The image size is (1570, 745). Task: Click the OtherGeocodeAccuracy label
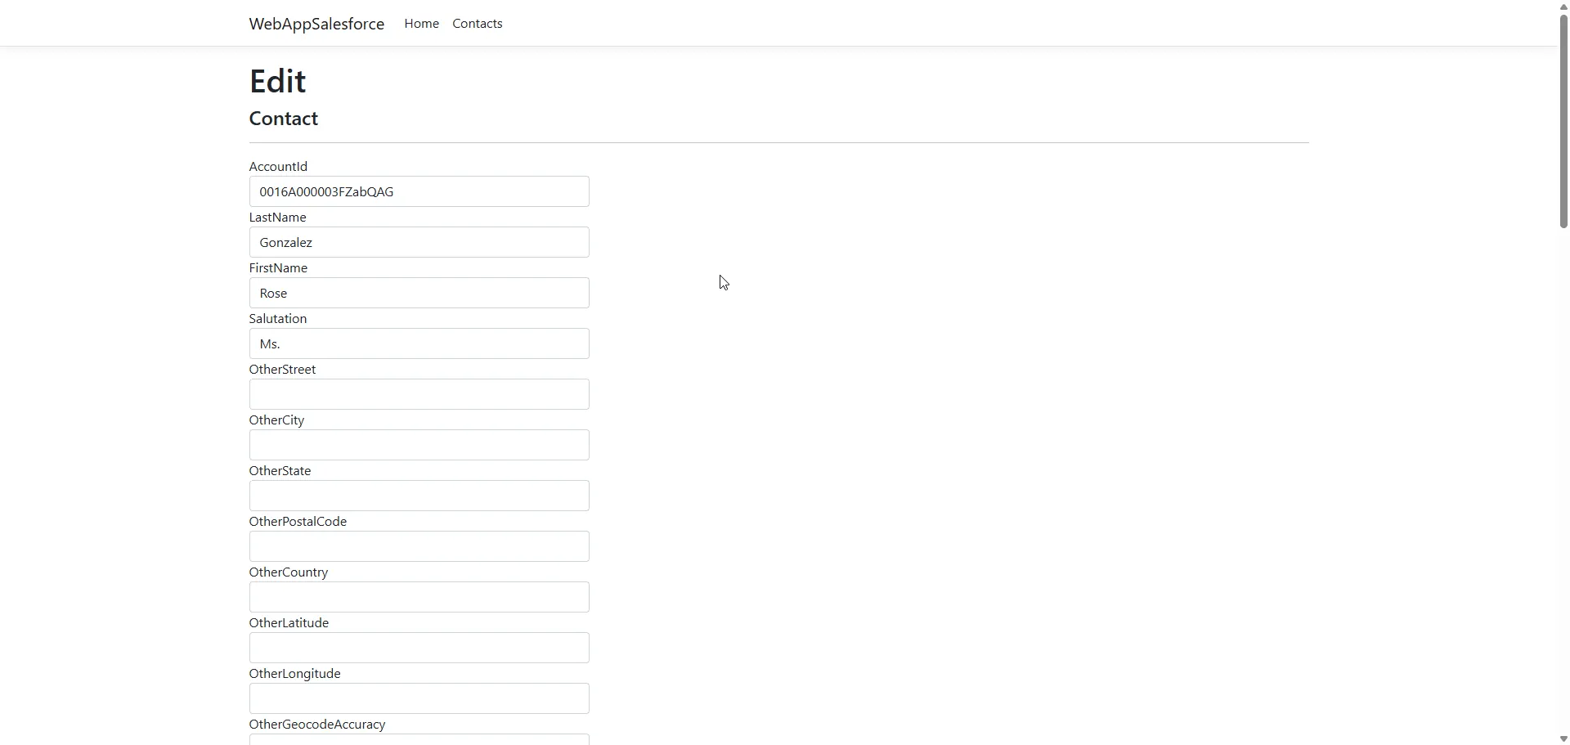pyautogui.click(x=317, y=725)
